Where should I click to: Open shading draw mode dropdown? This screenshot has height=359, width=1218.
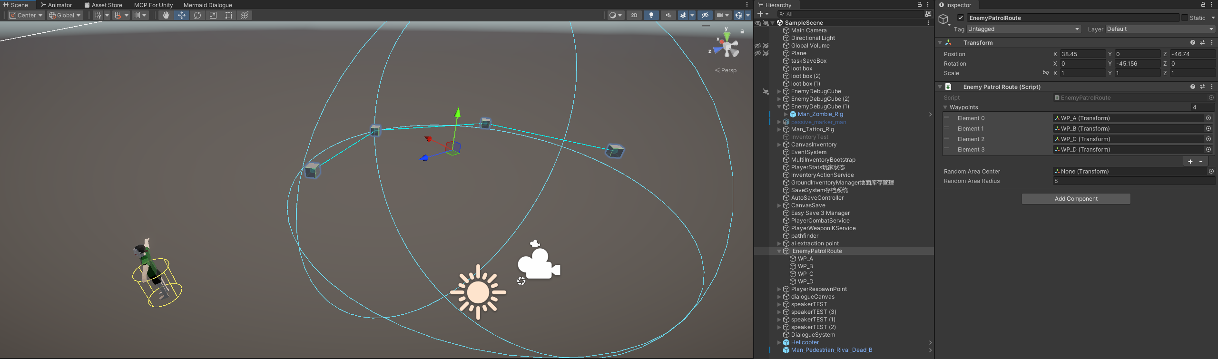click(x=615, y=15)
